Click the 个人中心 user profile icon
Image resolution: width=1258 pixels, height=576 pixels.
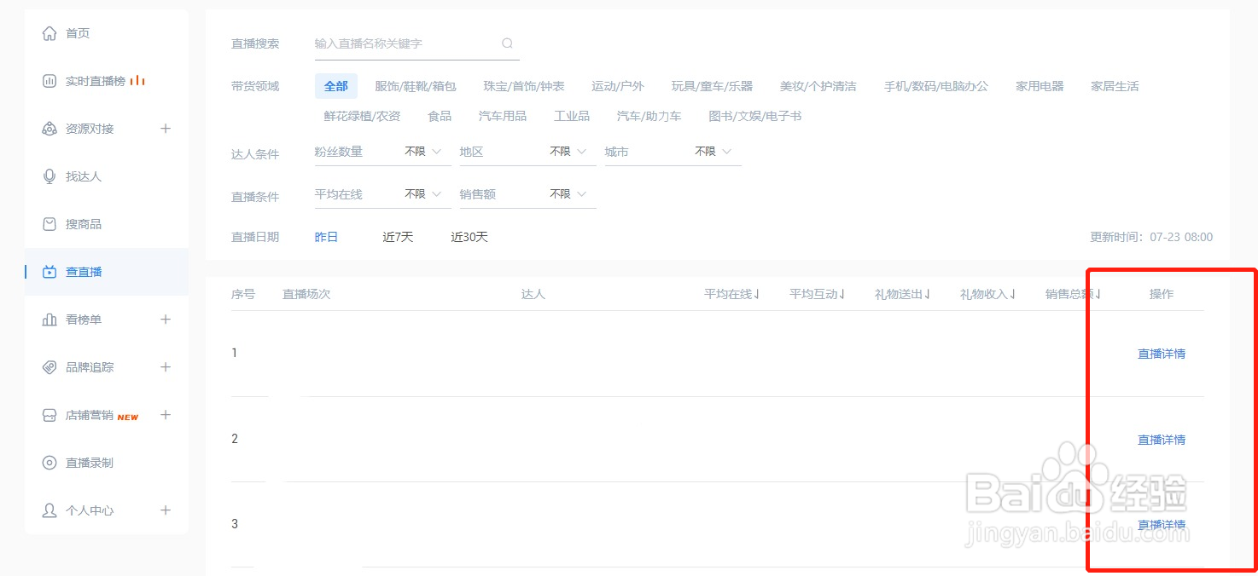(x=50, y=510)
